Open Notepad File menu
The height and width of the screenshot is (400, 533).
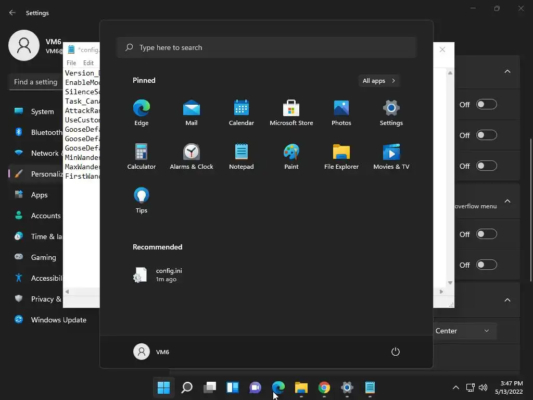[71, 63]
